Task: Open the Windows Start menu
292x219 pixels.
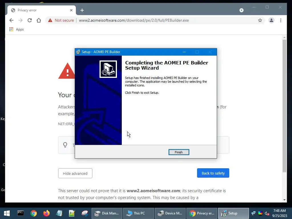Action: click(x=7, y=213)
